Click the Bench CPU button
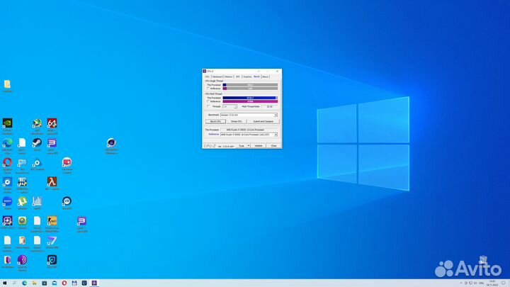510x287 pixels. [215, 121]
